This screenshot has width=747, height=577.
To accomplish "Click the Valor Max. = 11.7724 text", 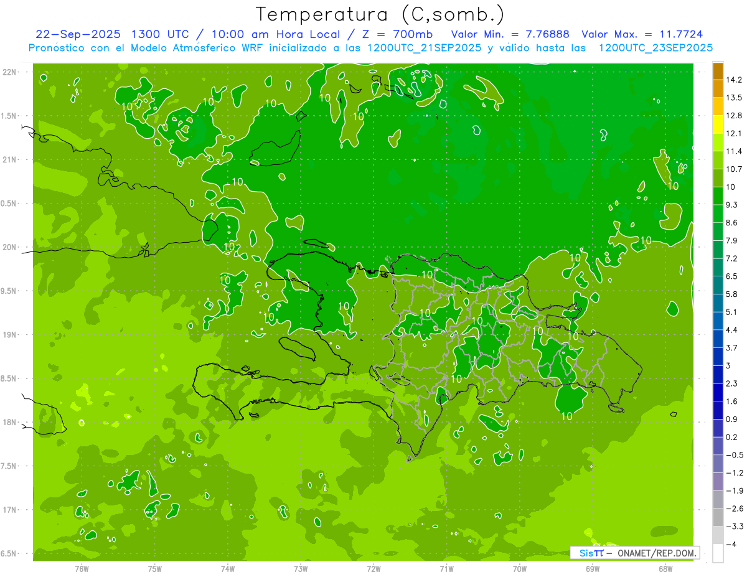I will click(642, 34).
